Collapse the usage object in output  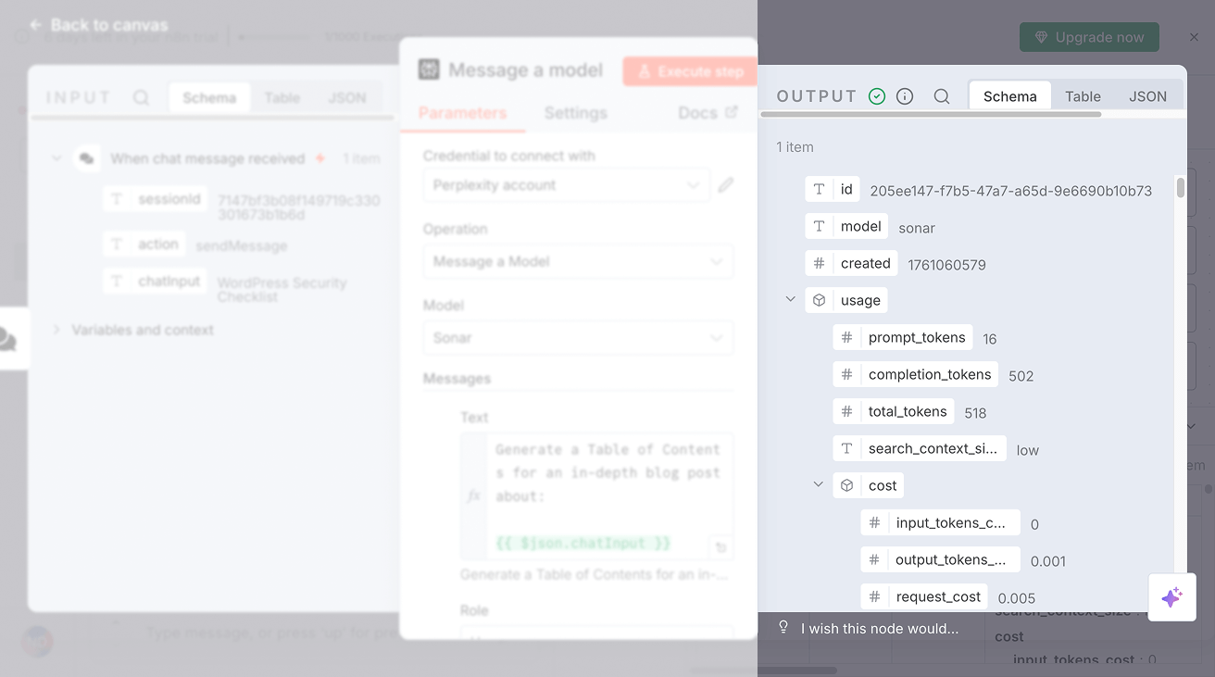[790, 300]
